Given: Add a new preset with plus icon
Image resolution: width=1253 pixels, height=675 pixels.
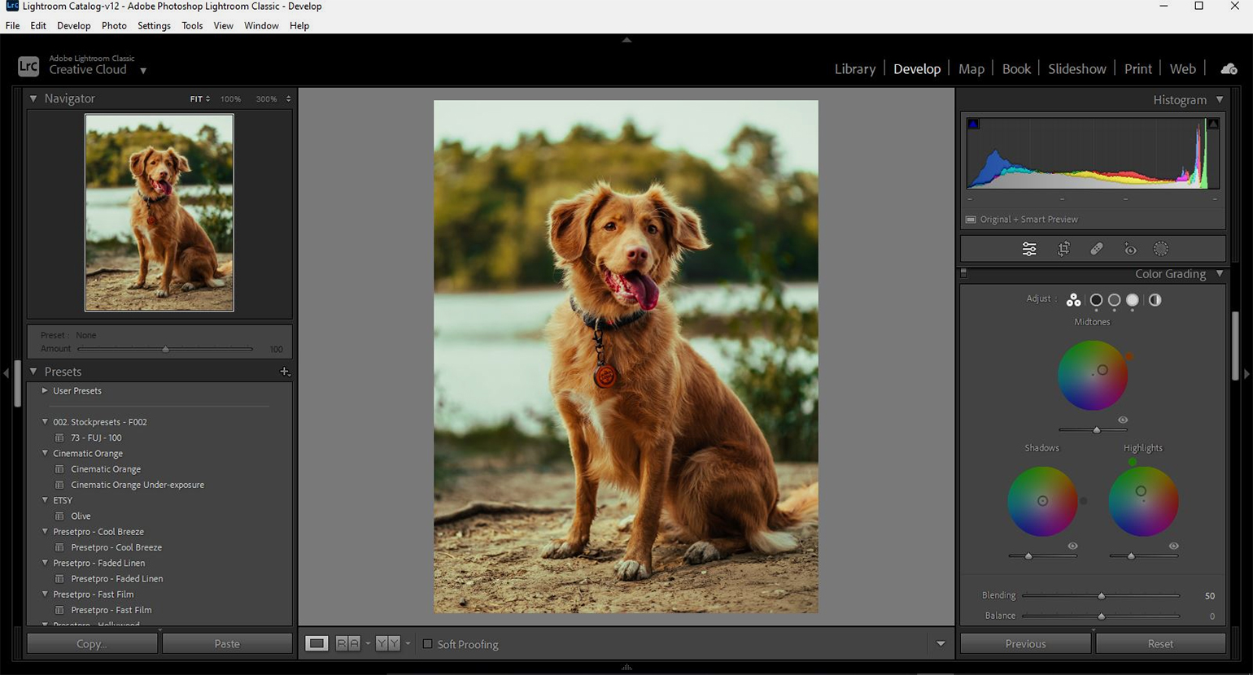Looking at the screenshot, I should [x=284, y=372].
